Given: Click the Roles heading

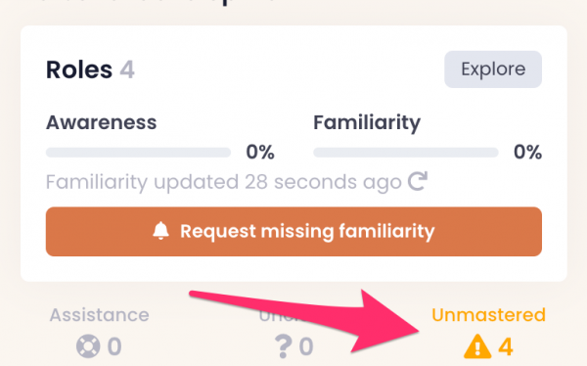Looking at the screenshot, I should pos(79,69).
